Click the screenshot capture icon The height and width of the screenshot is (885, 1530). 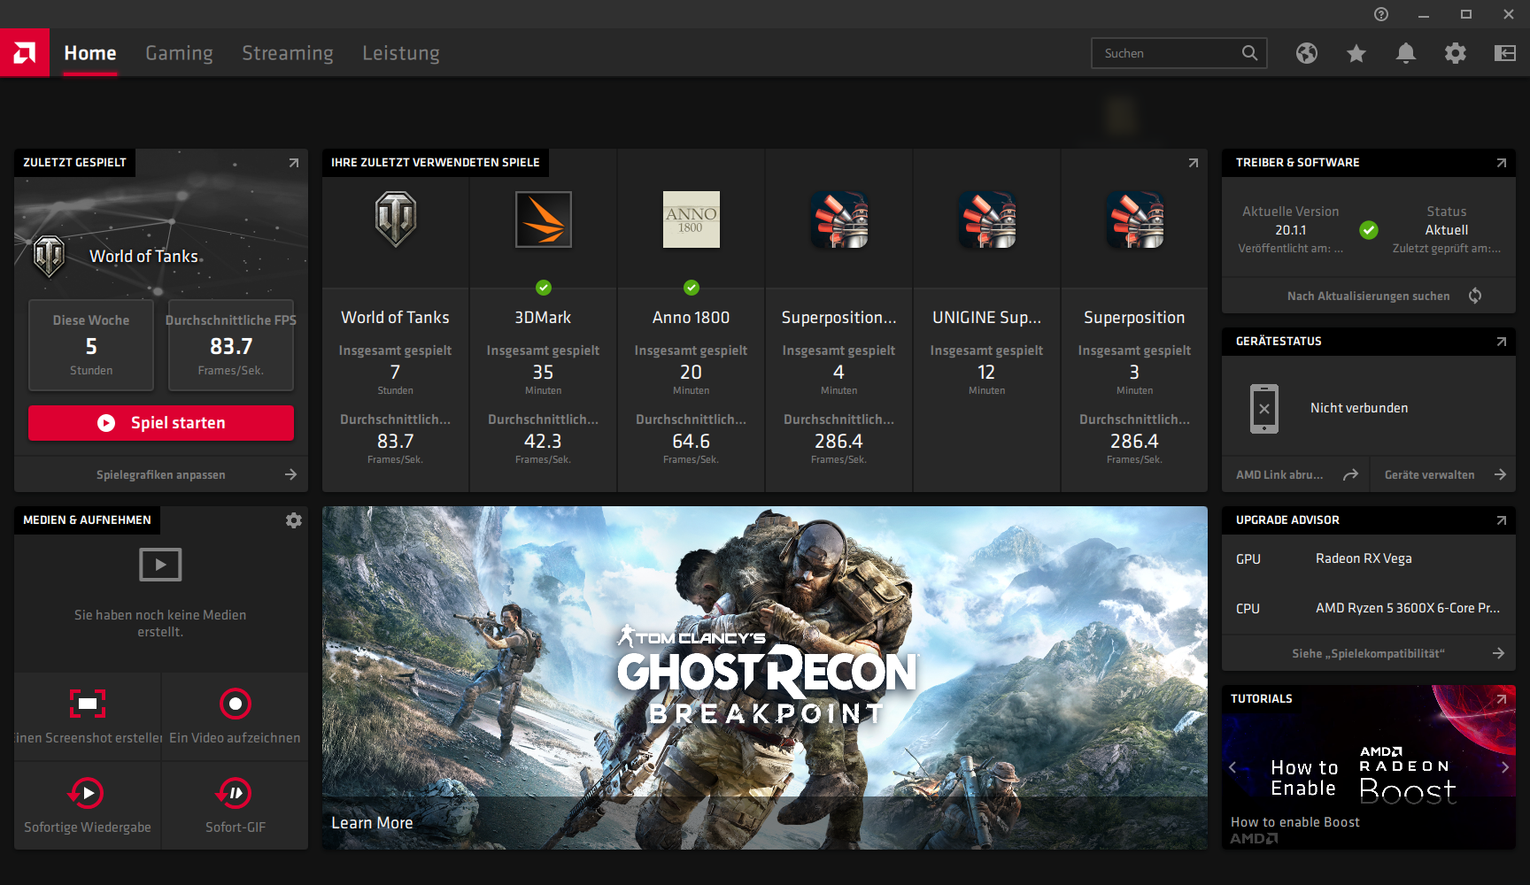tap(88, 704)
